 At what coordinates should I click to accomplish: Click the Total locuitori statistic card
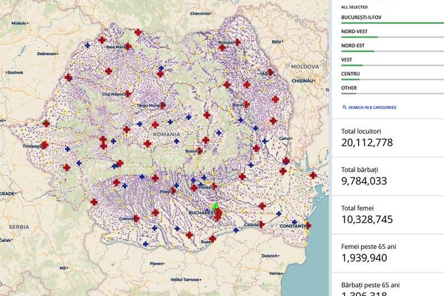(x=387, y=137)
